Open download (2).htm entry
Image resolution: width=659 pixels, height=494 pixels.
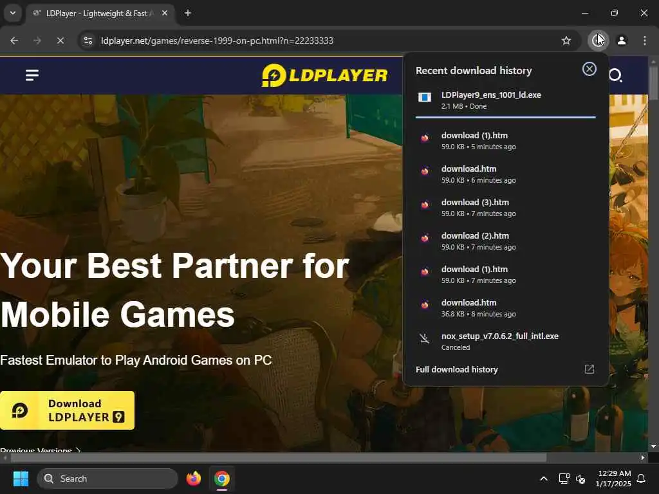506,241
